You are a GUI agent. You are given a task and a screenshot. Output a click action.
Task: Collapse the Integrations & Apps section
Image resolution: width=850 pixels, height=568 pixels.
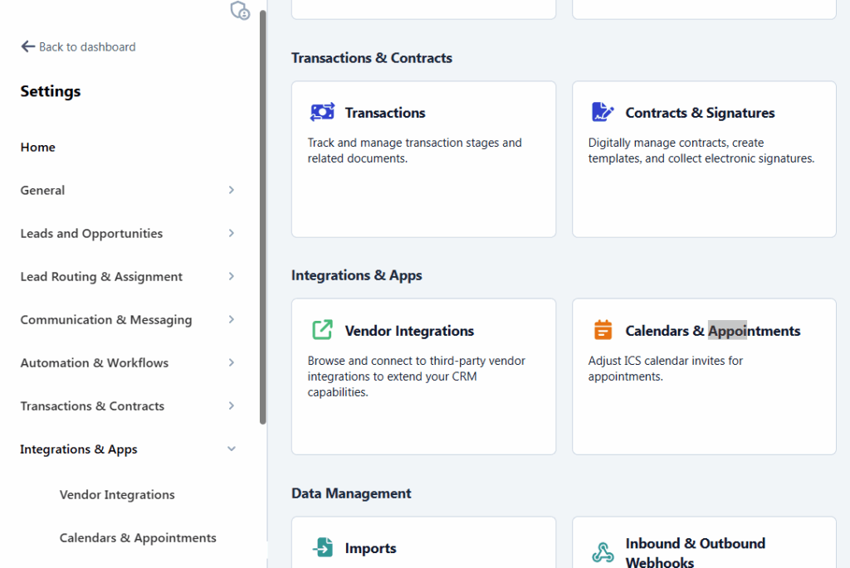click(x=232, y=449)
